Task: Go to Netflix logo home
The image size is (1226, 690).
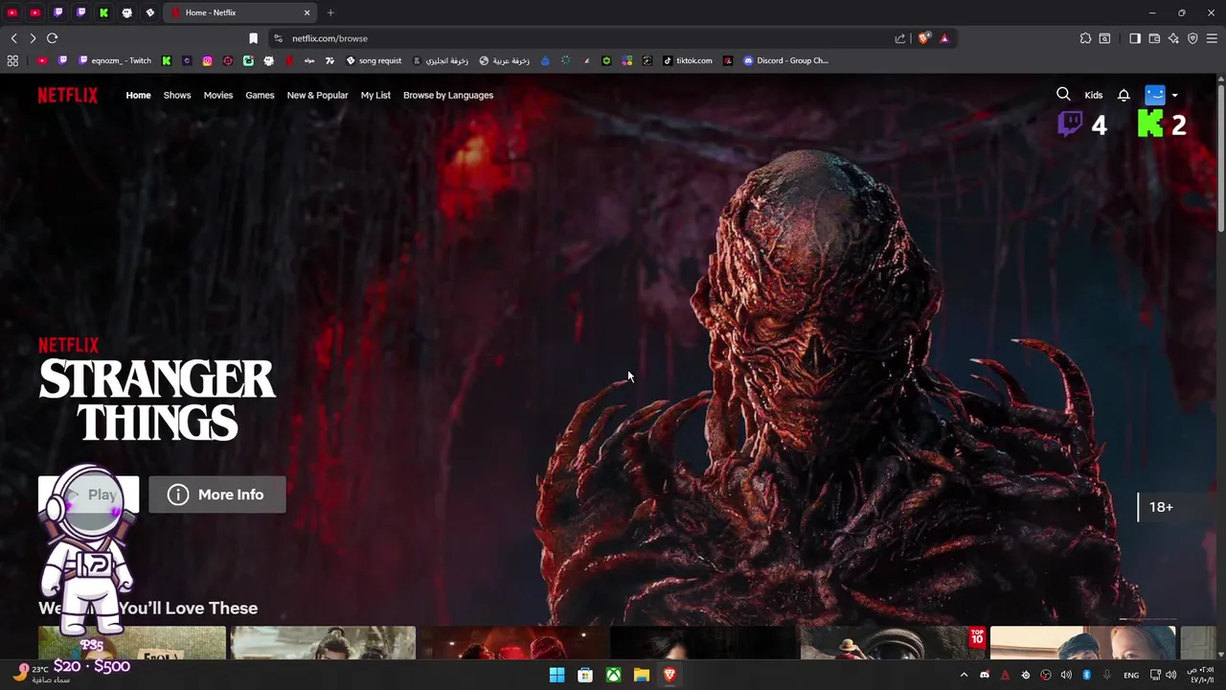Action: (x=67, y=95)
